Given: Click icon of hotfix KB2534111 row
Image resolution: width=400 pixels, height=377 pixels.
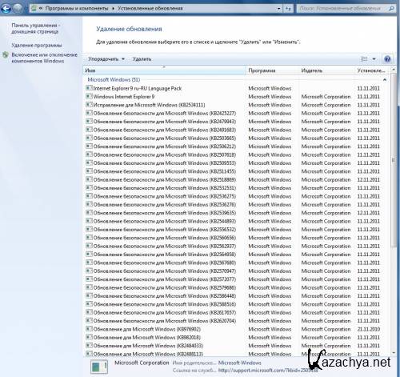Looking at the screenshot, I should click(89, 105).
